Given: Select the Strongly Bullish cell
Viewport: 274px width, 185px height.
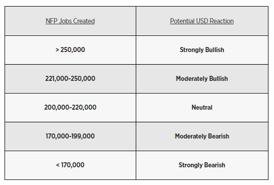Looking at the screenshot, I should point(202,50).
